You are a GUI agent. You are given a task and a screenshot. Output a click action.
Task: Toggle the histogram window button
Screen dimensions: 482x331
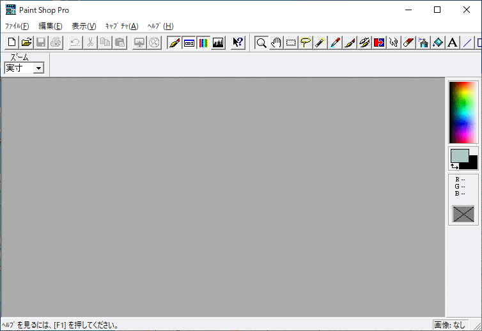(x=218, y=42)
